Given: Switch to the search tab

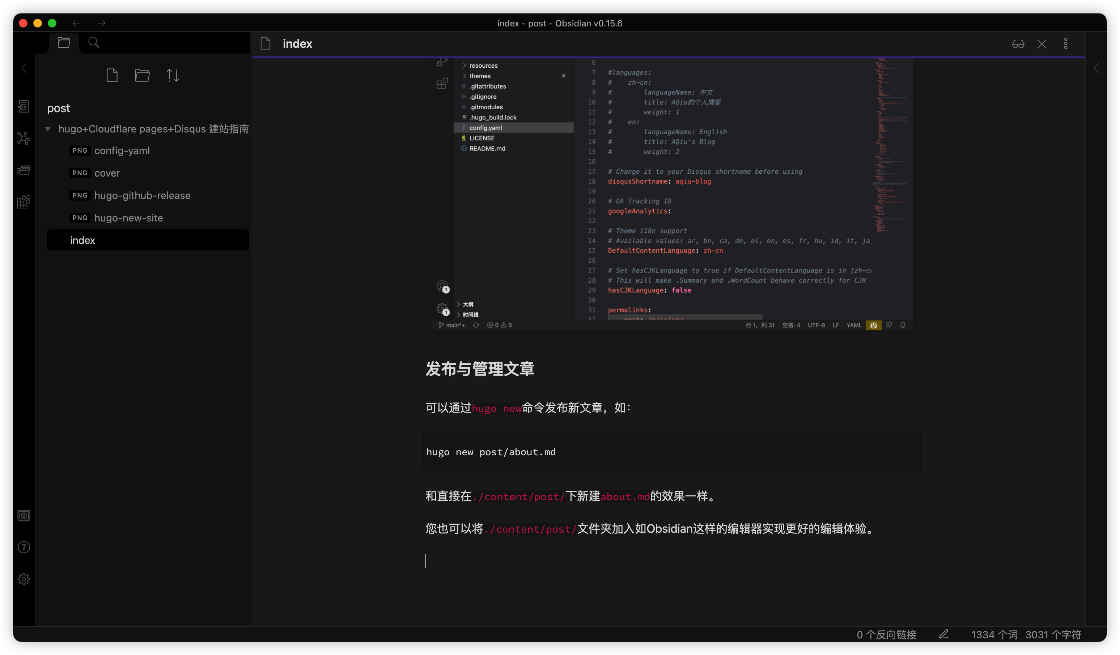Looking at the screenshot, I should pyautogui.click(x=93, y=42).
